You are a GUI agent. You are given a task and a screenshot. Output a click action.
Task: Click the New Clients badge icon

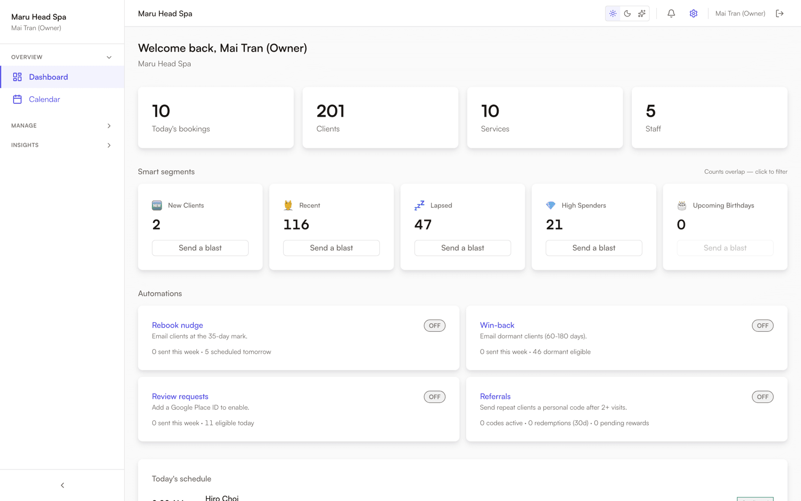click(x=157, y=205)
